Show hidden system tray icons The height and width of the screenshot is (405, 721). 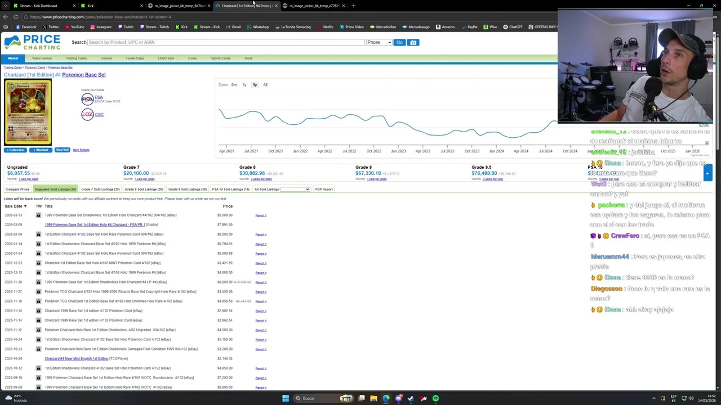click(654, 398)
